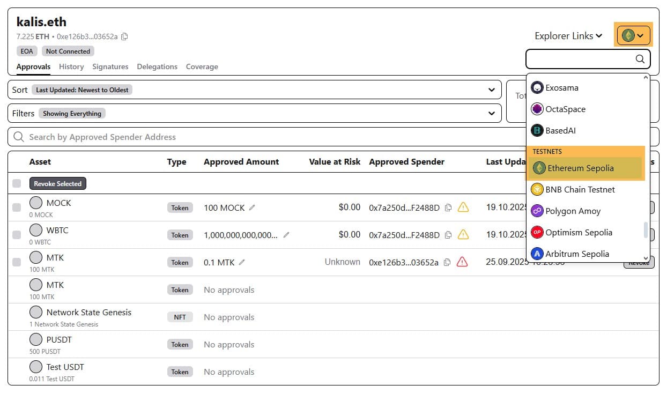Image resolution: width=667 pixels, height=393 pixels.
Task: Select the Polygon Amoy network icon
Action: click(537, 211)
